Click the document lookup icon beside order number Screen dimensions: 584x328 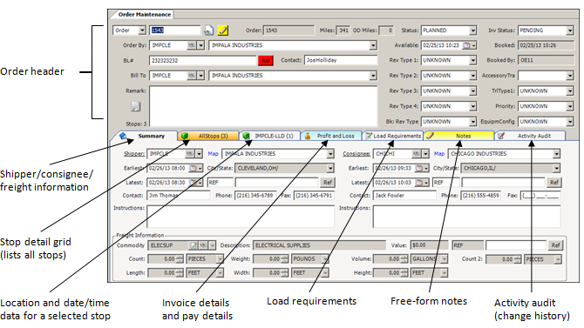click(208, 30)
